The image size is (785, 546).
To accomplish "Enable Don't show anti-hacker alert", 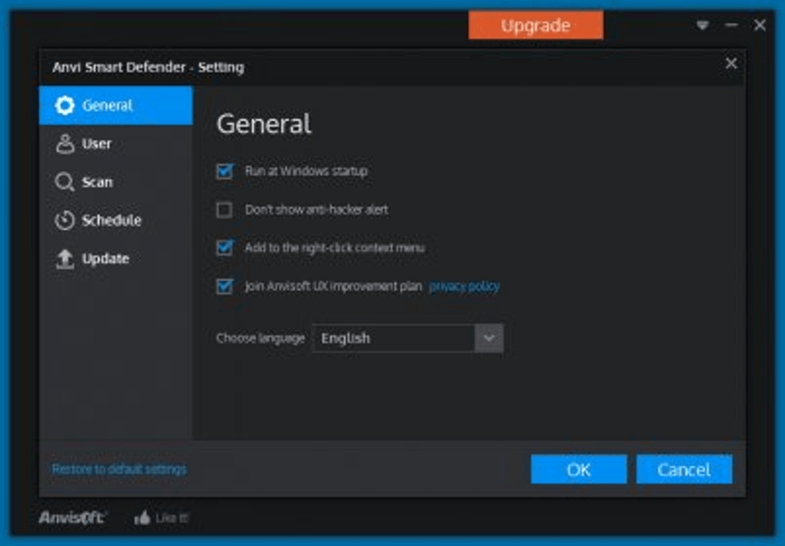I will coord(224,209).
